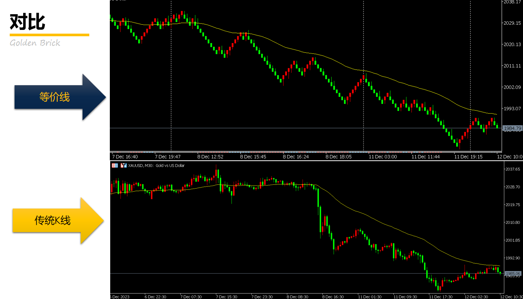Click the 2002.09 price on upper scale
Screen dimensions: 523x299
[512, 87]
